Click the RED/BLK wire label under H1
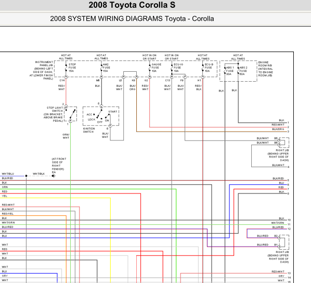 click(x=198, y=87)
